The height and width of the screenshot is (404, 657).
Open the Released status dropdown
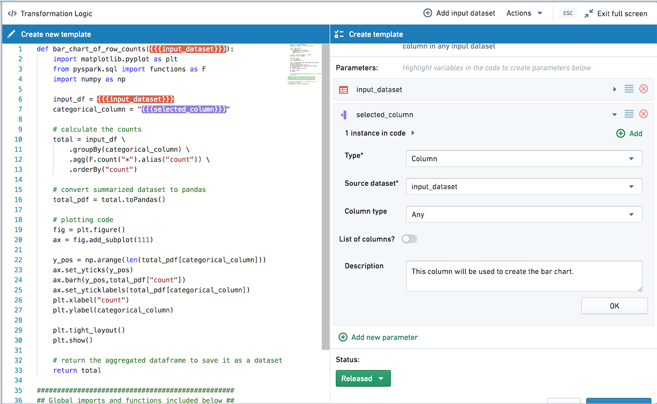(363, 378)
